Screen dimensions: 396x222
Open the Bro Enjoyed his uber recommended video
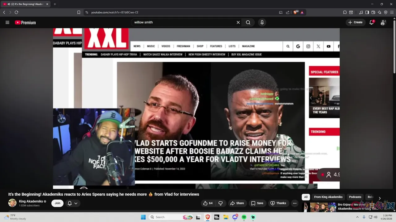click(x=348, y=207)
